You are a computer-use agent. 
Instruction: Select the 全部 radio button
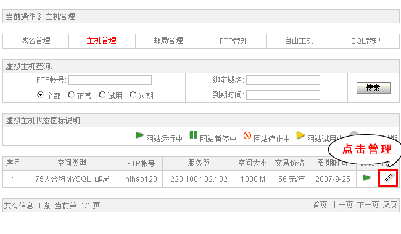[40, 95]
